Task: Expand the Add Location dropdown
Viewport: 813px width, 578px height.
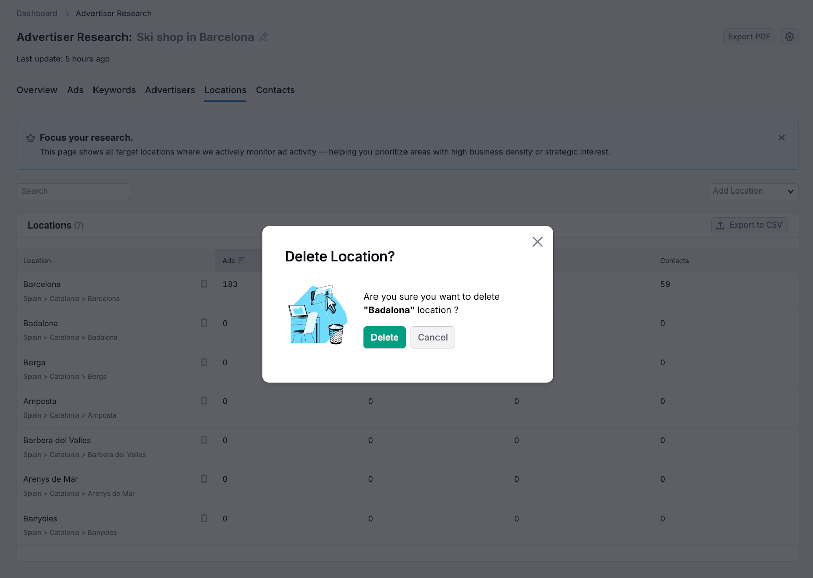Action: click(753, 191)
